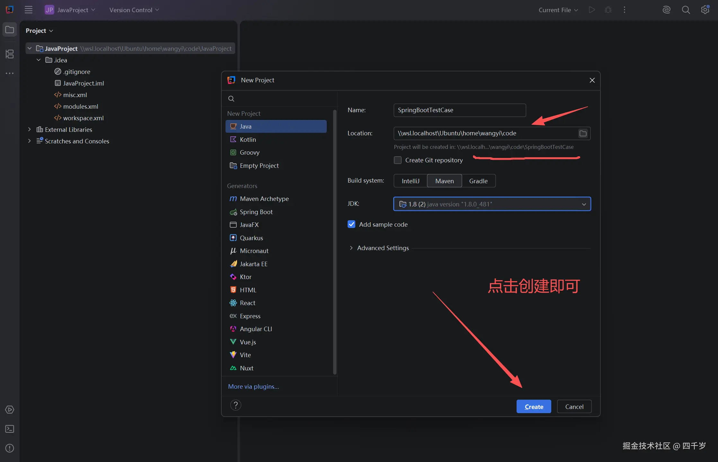This screenshot has width=718, height=462.
Task: Enable Create Git repository checkbox
Action: tap(398, 160)
